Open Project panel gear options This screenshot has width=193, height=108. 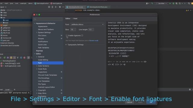click(60, 7)
